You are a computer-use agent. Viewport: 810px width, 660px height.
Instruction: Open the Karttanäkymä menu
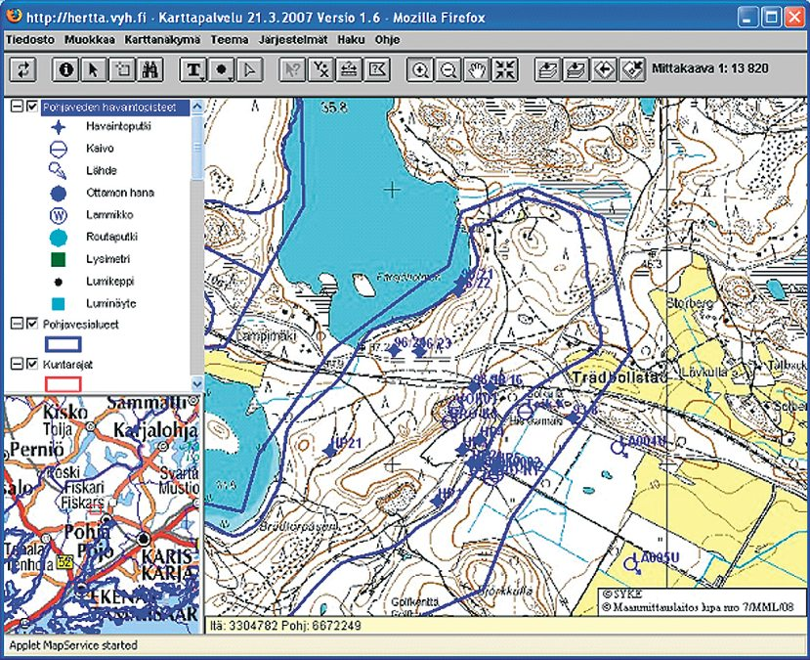coord(162,40)
